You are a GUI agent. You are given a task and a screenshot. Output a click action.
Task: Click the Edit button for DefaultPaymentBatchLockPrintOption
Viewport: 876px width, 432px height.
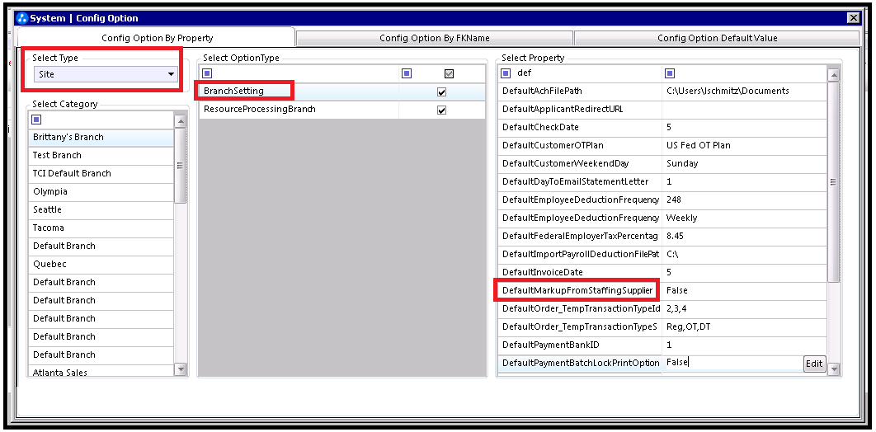click(x=814, y=364)
